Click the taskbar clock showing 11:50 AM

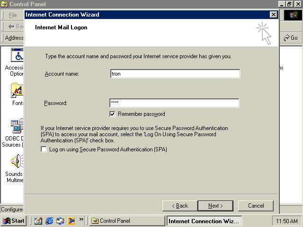pyautogui.click(x=287, y=221)
